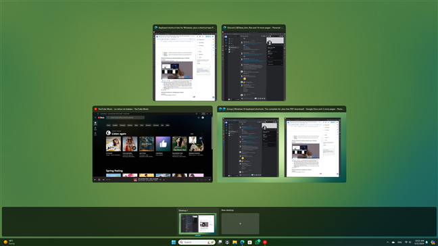Select the Keyboard shortcut lists Edge window thumbnail
This screenshot has height=246, width=438.
pos(185,63)
